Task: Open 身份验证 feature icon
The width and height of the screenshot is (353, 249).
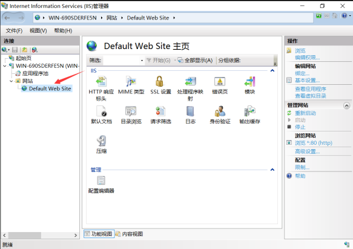Action: [220, 111]
